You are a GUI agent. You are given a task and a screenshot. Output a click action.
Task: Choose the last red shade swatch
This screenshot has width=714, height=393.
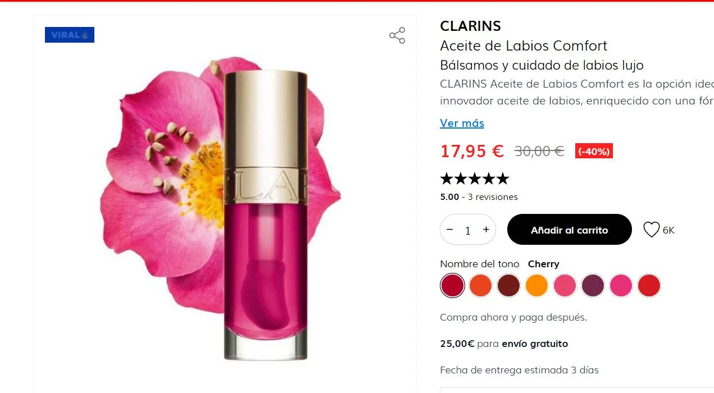649,286
